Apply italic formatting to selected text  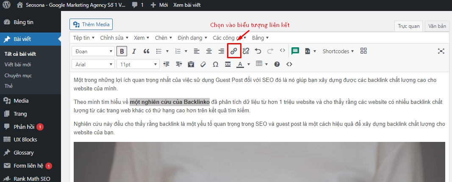pos(134,51)
